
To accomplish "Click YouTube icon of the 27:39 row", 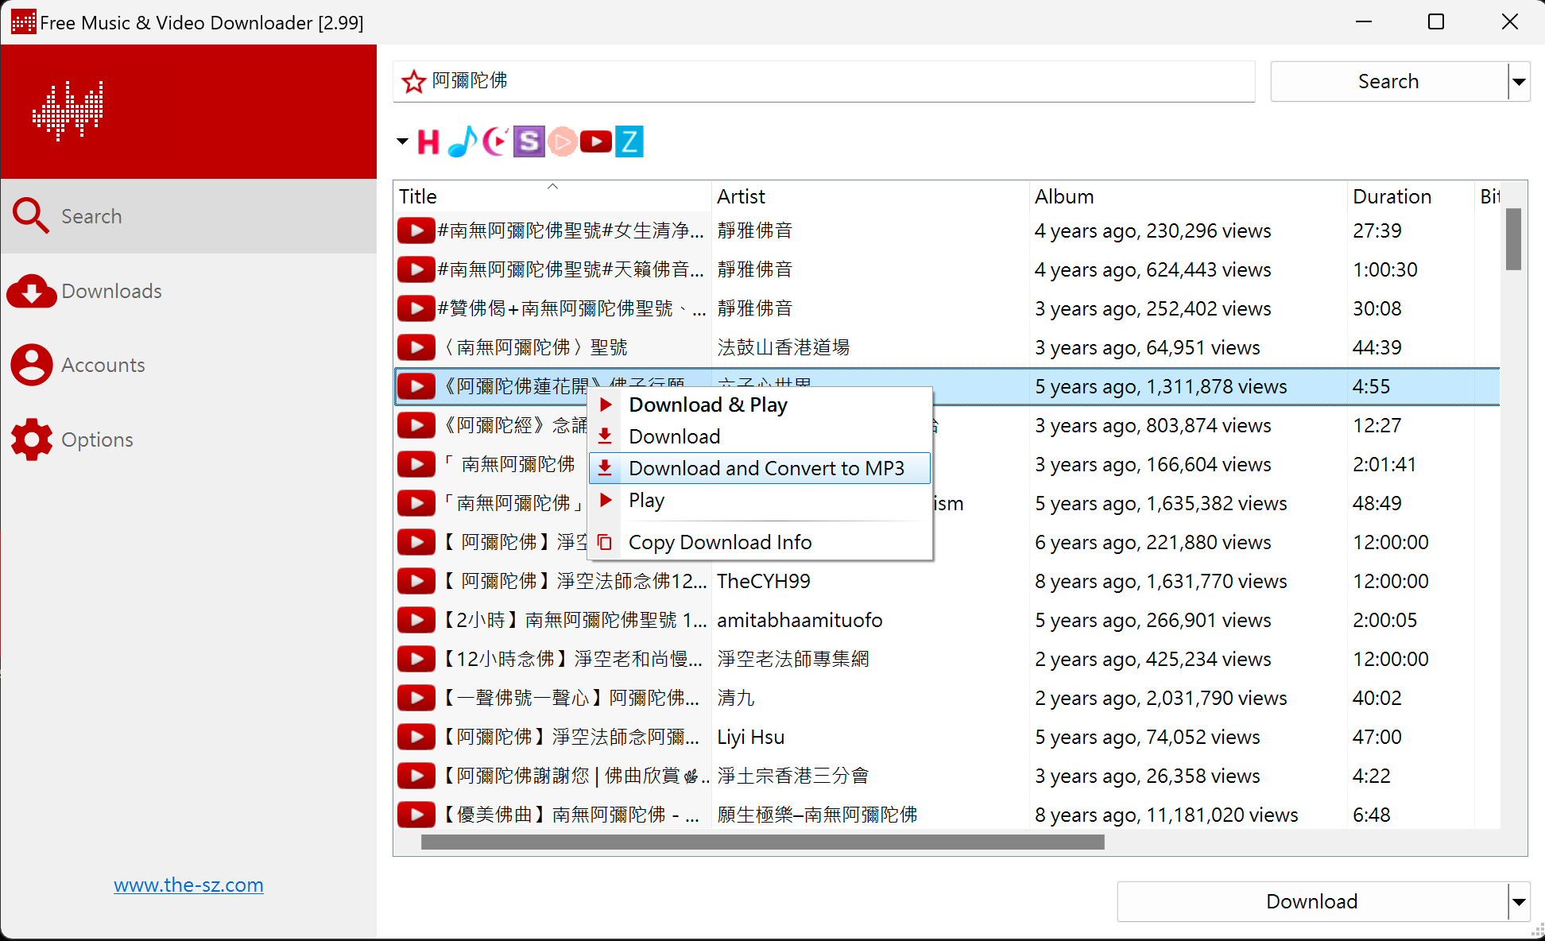I will pyautogui.click(x=416, y=230).
